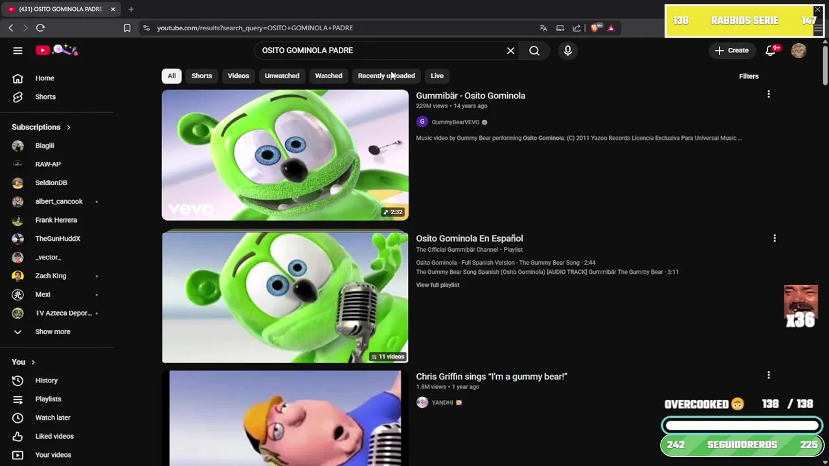Click View full playlist link

click(x=438, y=285)
